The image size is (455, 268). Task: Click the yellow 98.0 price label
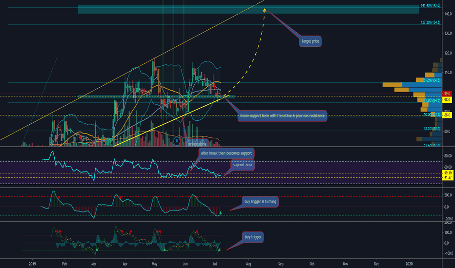point(447,100)
